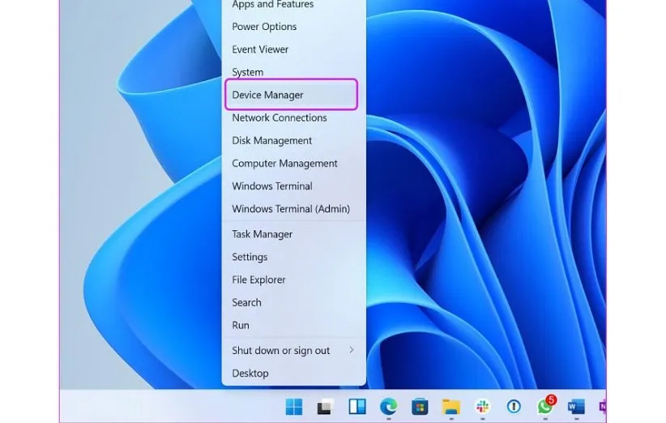The height and width of the screenshot is (423, 666).
Task: Open Slack from the taskbar
Action: [x=482, y=407]
